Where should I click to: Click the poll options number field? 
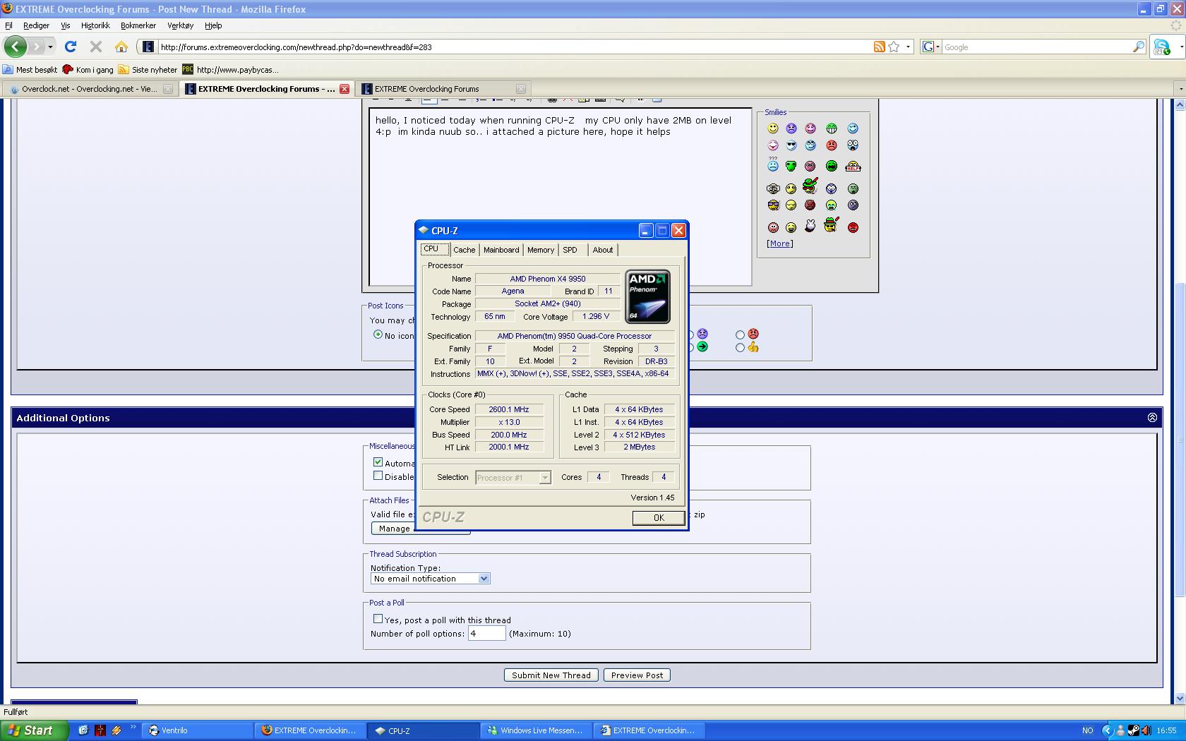point(486,634)
